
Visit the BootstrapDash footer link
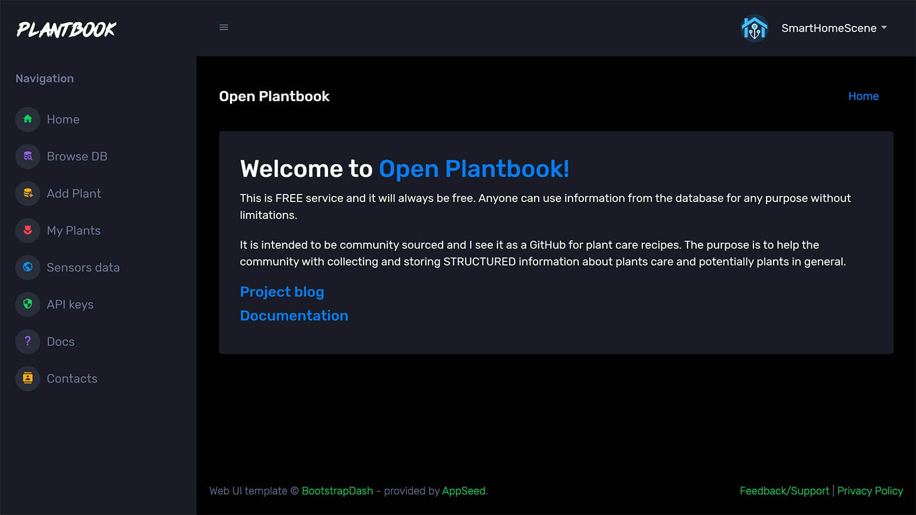pyautogui.click(x=337, y=491)
